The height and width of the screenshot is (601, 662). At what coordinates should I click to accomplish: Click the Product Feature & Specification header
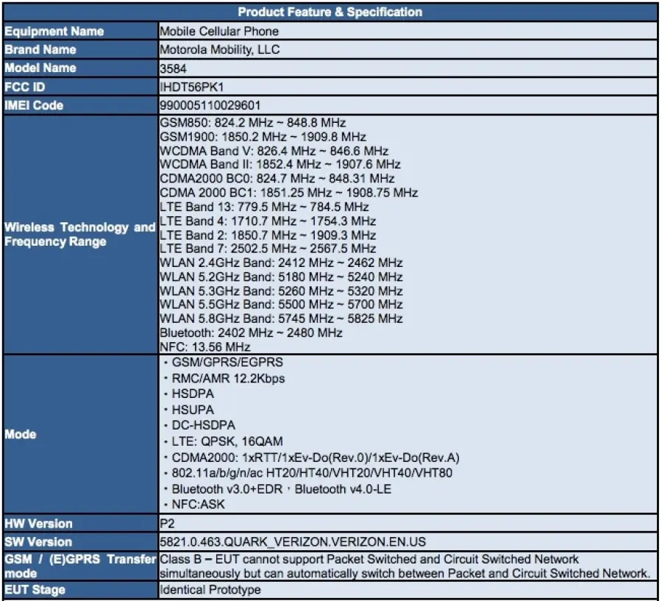tap(330, 12)
